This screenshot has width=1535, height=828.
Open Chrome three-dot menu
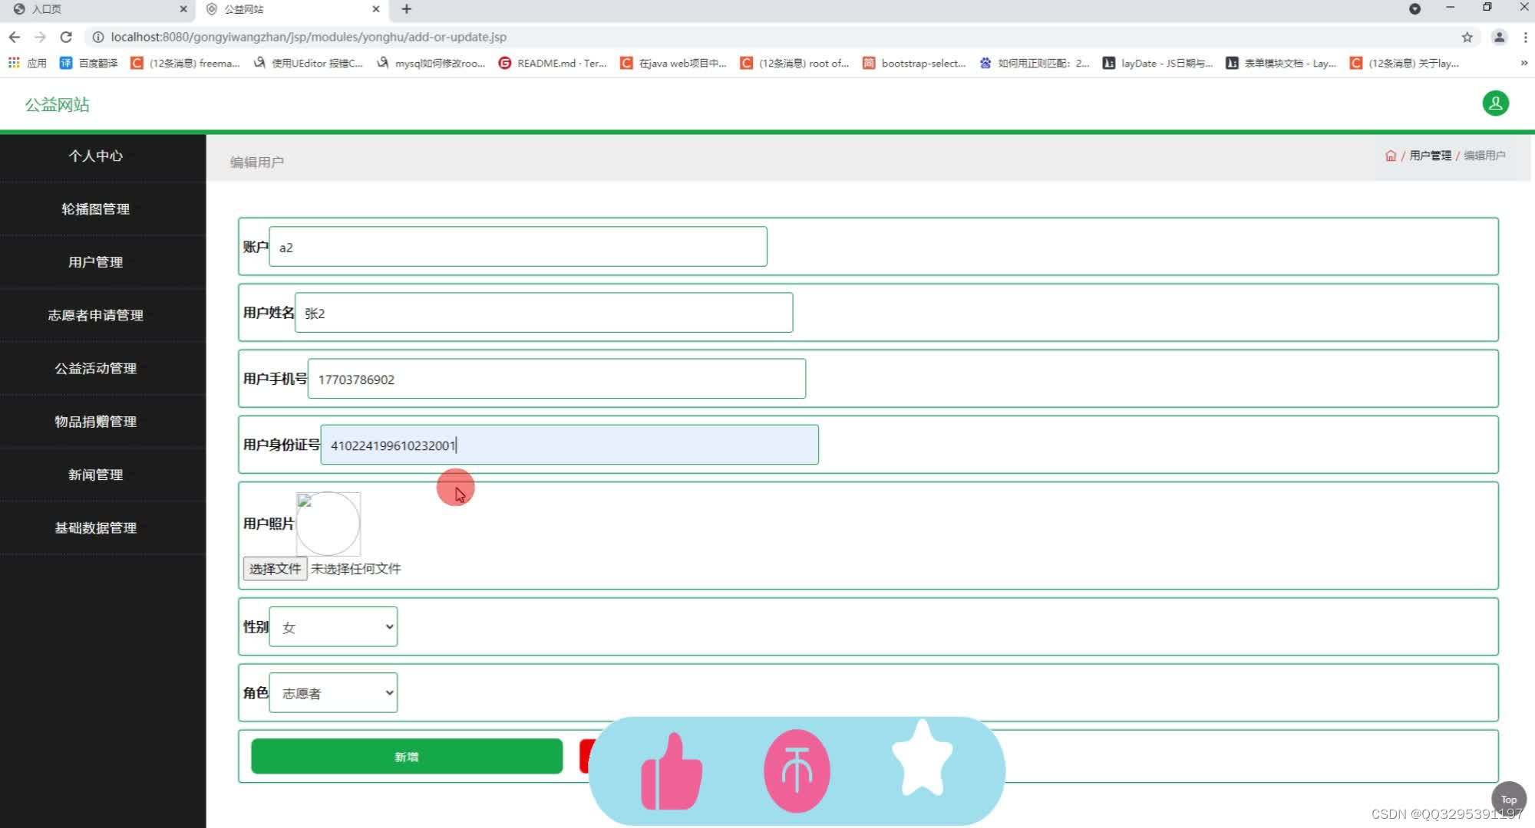(x=1525, y=37)
